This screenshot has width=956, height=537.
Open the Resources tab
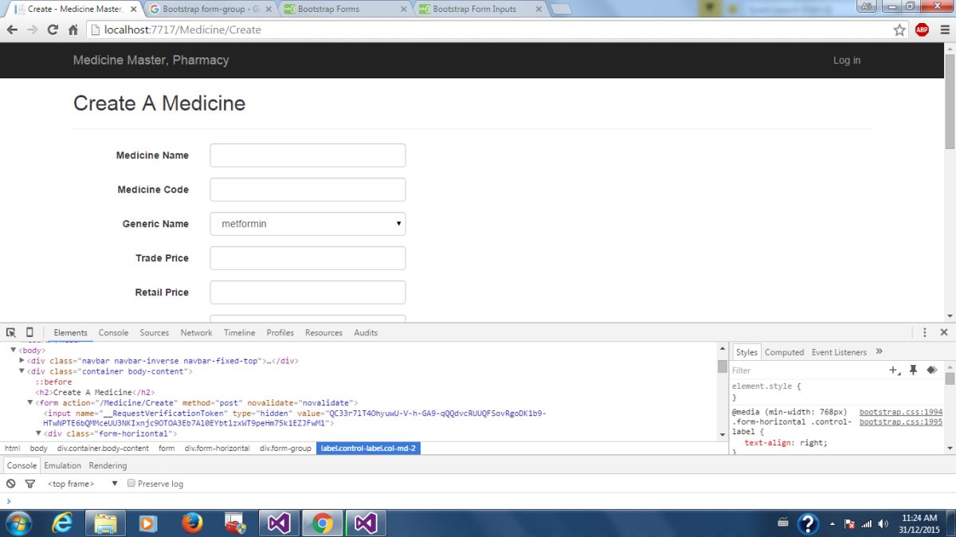click(x=323, y=332)
